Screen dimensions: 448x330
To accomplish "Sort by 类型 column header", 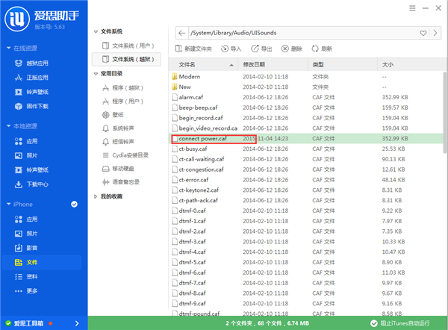I will point(343,64).
